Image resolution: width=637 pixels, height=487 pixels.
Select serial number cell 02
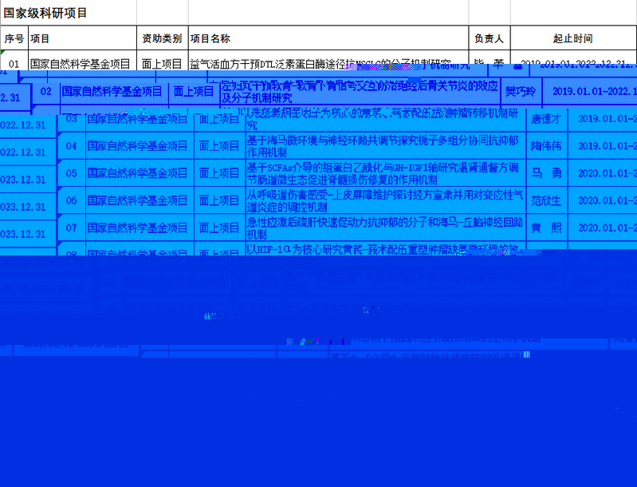46,92
